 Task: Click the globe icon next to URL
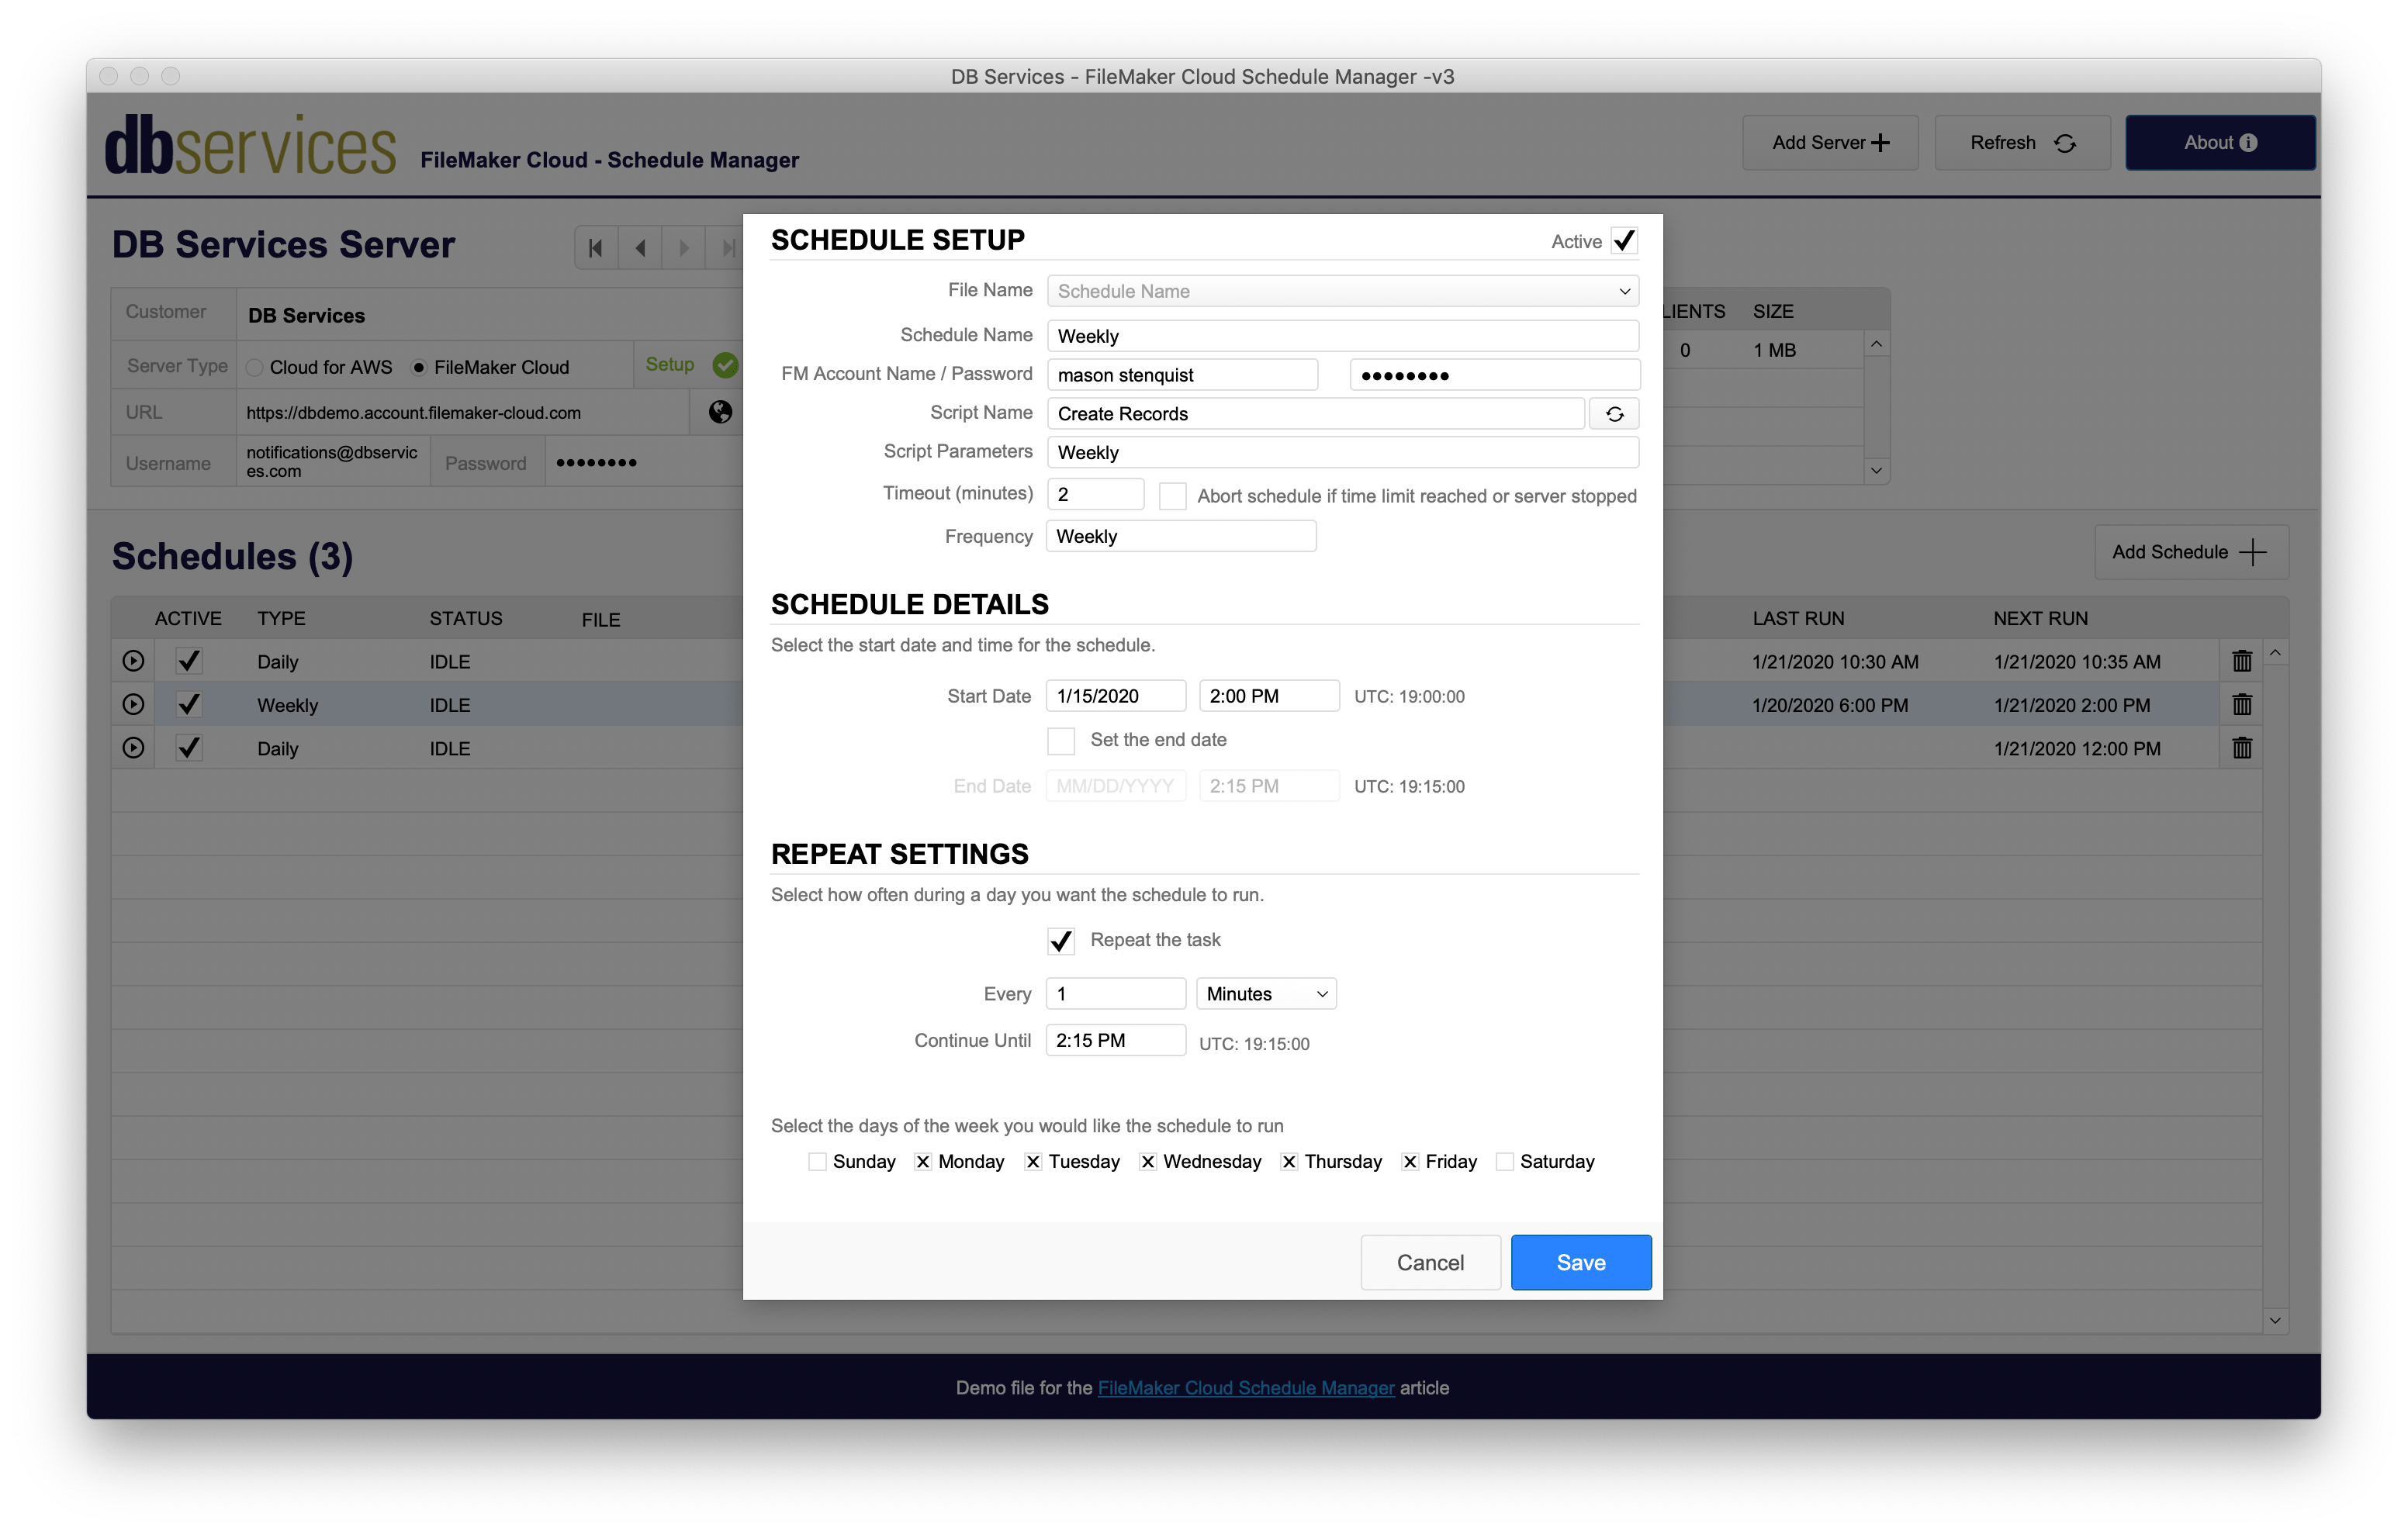(720, 412)
